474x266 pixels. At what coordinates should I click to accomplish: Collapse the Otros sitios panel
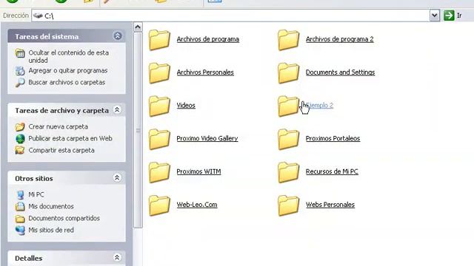[x=117, y=177]
